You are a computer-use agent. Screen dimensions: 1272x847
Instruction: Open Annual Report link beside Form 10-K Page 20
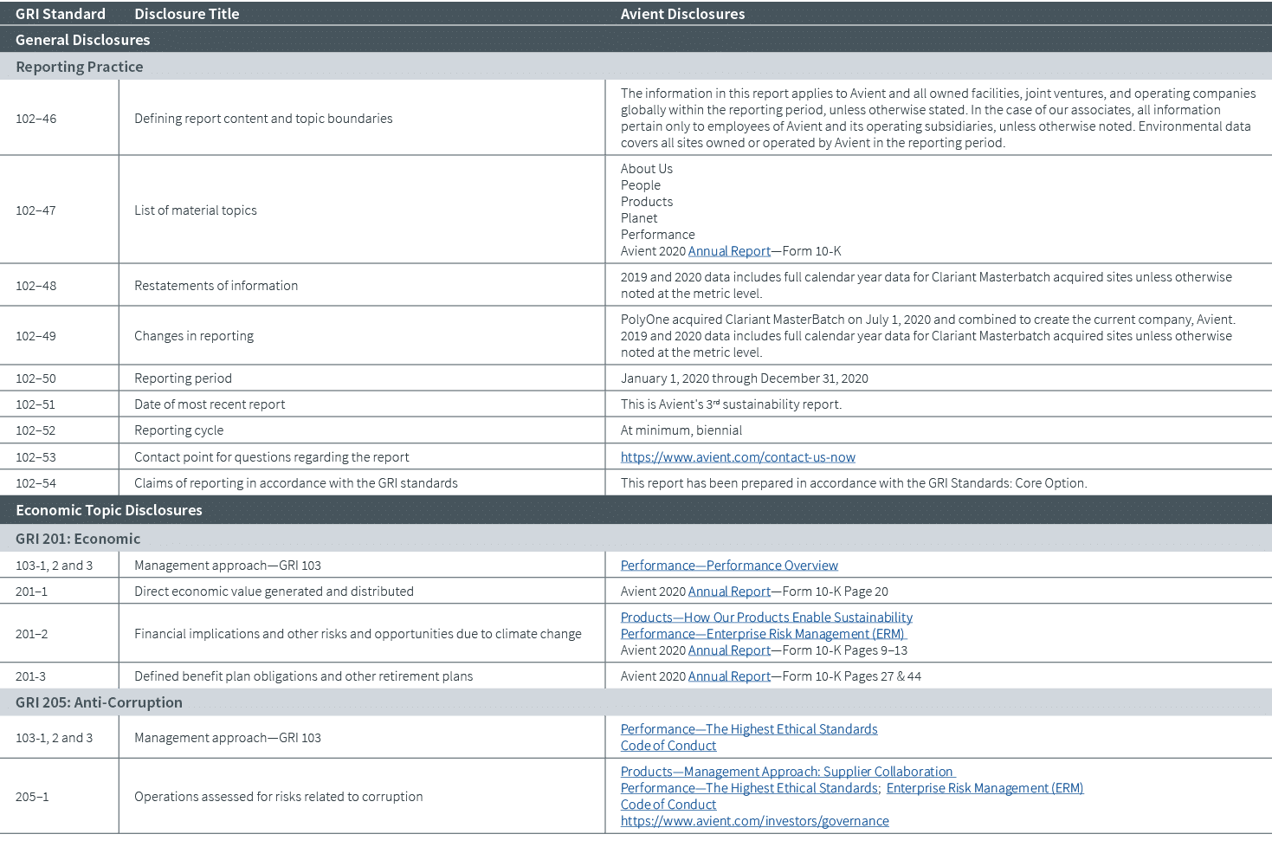tap(729, 592)
